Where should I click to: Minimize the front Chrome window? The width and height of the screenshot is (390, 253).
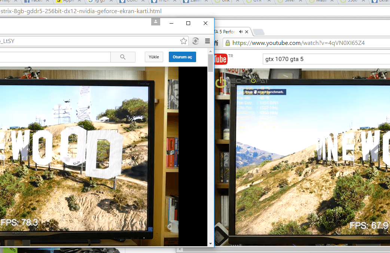(171, 23)
